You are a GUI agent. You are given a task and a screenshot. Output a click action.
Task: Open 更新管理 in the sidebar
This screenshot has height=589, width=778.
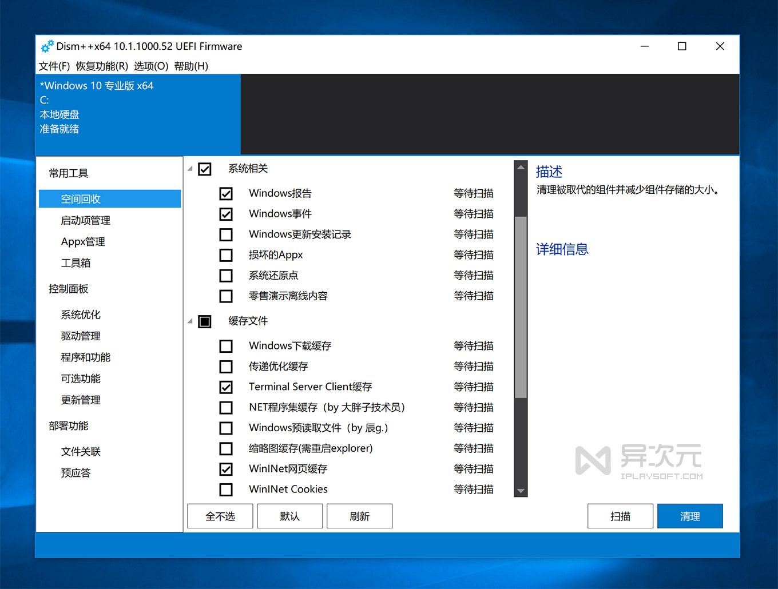[x=81, y=400]
